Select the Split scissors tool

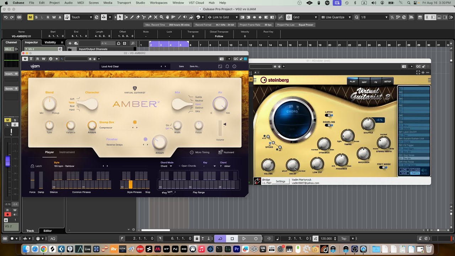pos(144,17)
